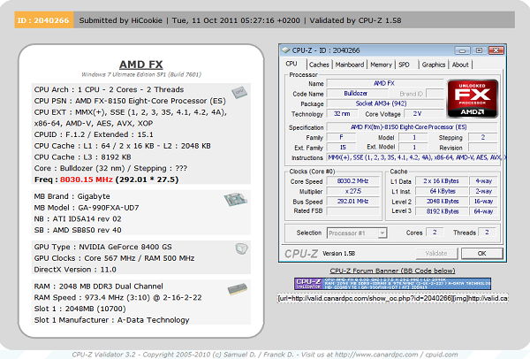Click the Bus Speed value 292.01 MHz
The height and width of the screenshot is (359, 530).
[352, 202]
